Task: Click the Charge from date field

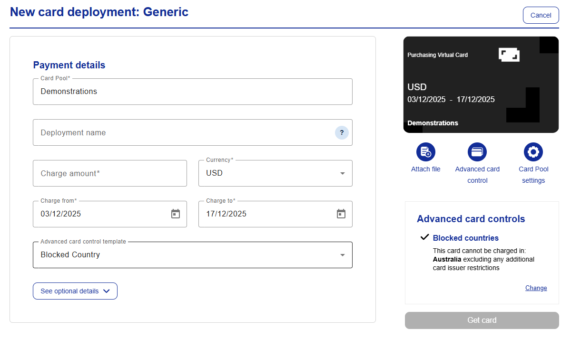Action: pyautogui.click(x=110, y=214)
